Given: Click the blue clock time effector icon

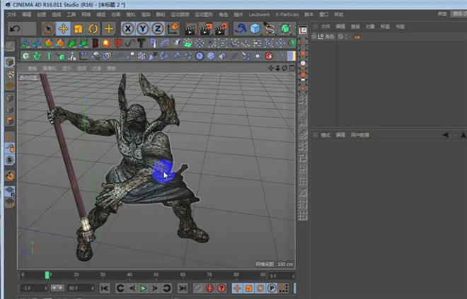Looking at the screenshot, I should point(200,56).
